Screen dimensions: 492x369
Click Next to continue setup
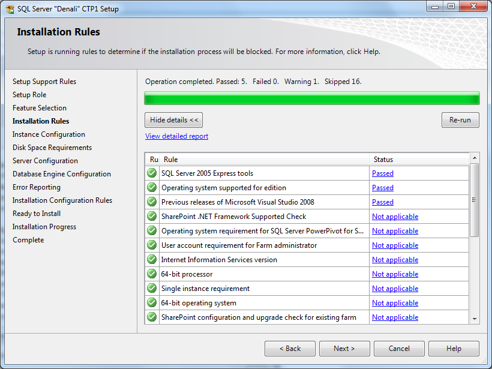pos(344,349)
